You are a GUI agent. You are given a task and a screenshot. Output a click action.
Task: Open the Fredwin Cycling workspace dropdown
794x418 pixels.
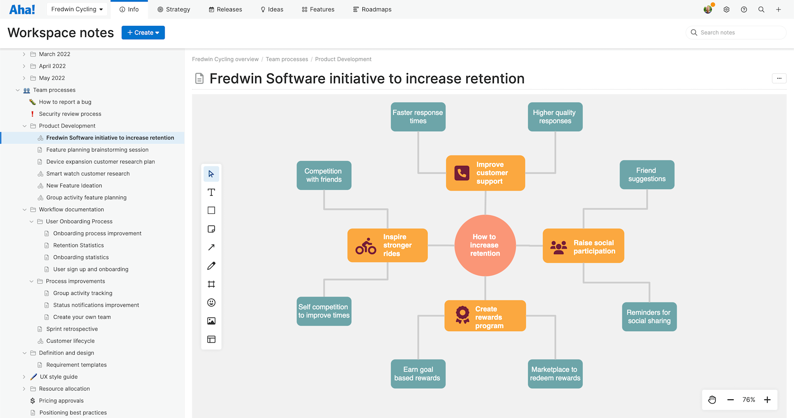77,9
